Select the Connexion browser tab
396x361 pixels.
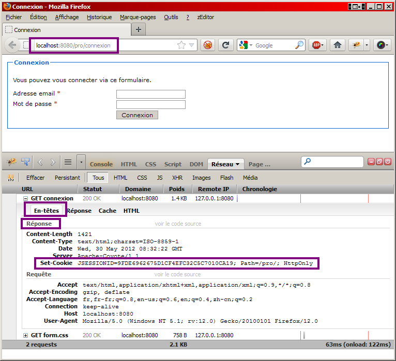67,30
